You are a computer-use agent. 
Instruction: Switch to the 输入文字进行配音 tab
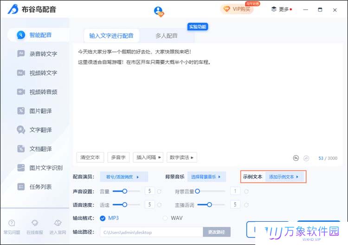point(111,36)
